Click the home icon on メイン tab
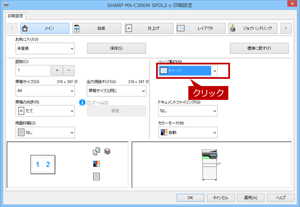 (x=25, y=28)
